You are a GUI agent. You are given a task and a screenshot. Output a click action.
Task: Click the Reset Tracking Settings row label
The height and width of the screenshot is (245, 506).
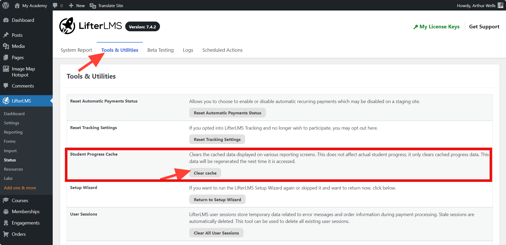pyautogui.click(x=94, y=127)
